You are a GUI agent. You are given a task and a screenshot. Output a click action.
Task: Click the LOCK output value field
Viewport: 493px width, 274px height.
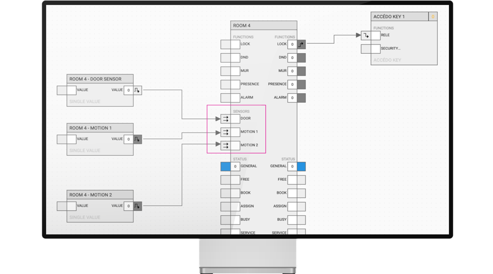click(x=292, y=44)
